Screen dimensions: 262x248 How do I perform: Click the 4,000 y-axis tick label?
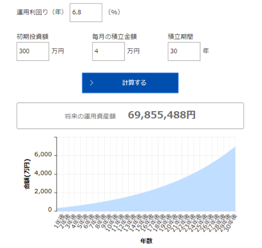pos(43,173)
